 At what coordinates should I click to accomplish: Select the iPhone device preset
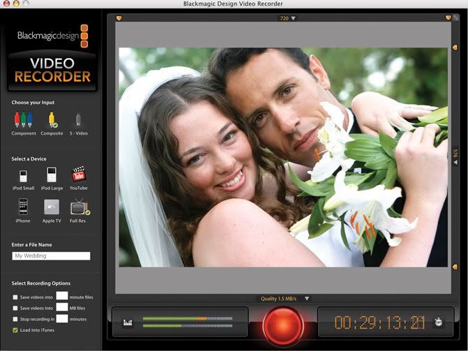click(23, 207)
